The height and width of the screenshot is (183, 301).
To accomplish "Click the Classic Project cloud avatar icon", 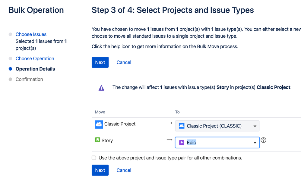I will 99,125.
